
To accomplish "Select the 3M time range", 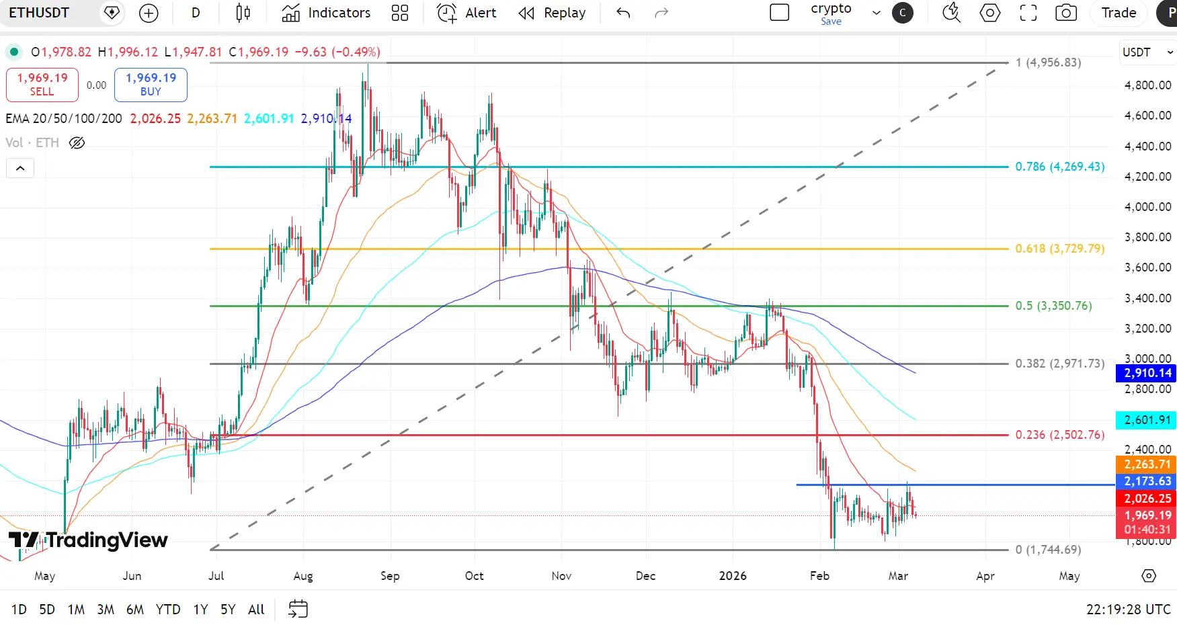I will (x=106, y=610).
